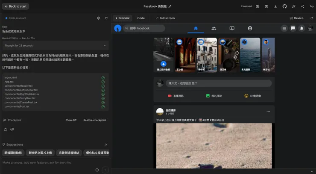316x174 pixels.
Task: Open the Messenger chat icon
Action: [293, 28]
